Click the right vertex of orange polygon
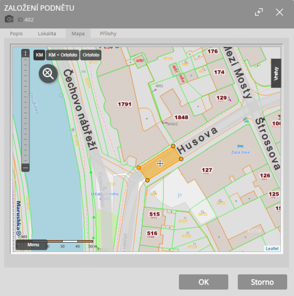Viewport: 294px width, 296px height. click(181, 159)
